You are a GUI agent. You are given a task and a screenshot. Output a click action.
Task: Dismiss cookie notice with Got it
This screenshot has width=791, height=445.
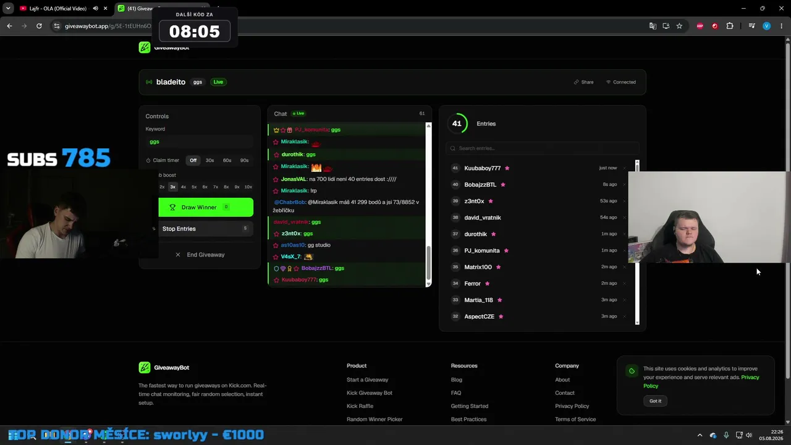click(x=655, y=401)
